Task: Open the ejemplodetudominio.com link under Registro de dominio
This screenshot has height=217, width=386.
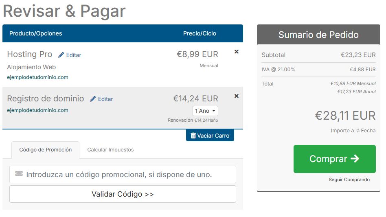Action: point(37,110)
